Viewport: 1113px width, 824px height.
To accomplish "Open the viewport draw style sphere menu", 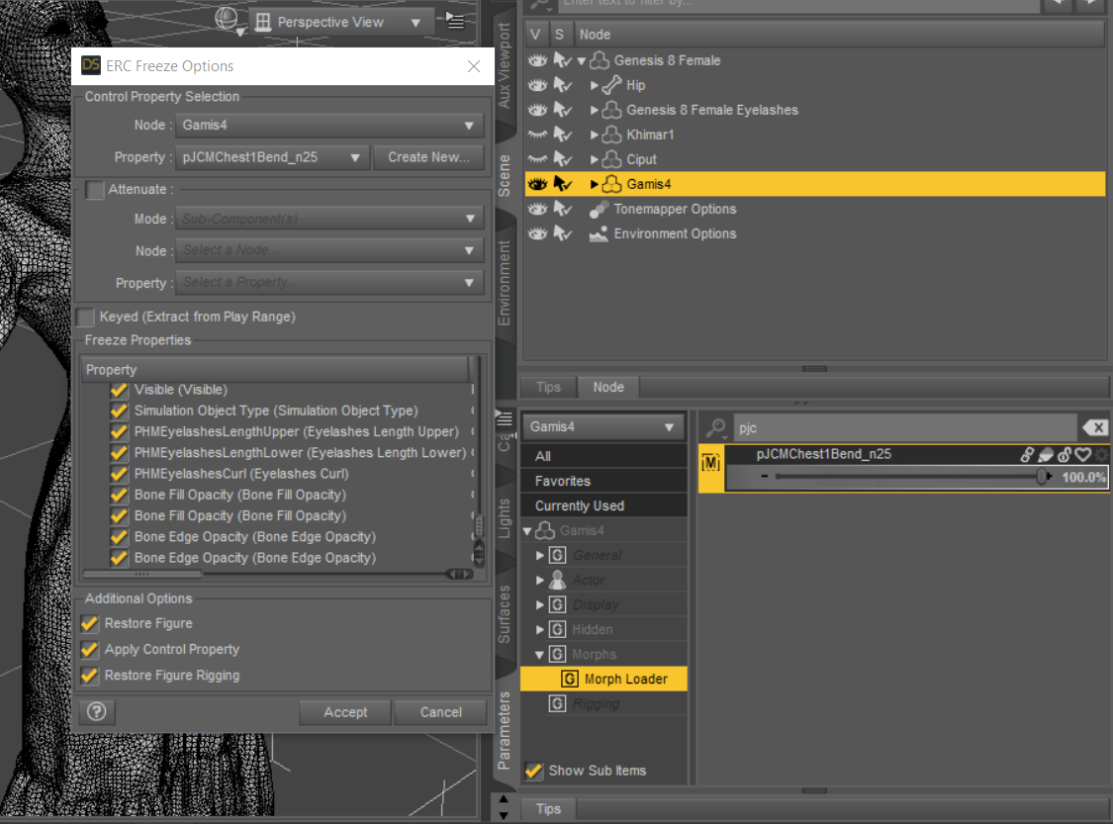I will pos(228,20).
